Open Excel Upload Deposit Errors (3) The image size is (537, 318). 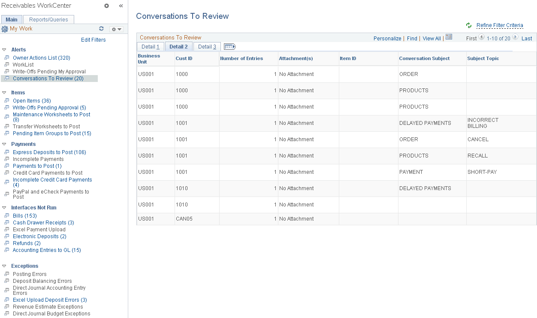[x=50, y=300]
